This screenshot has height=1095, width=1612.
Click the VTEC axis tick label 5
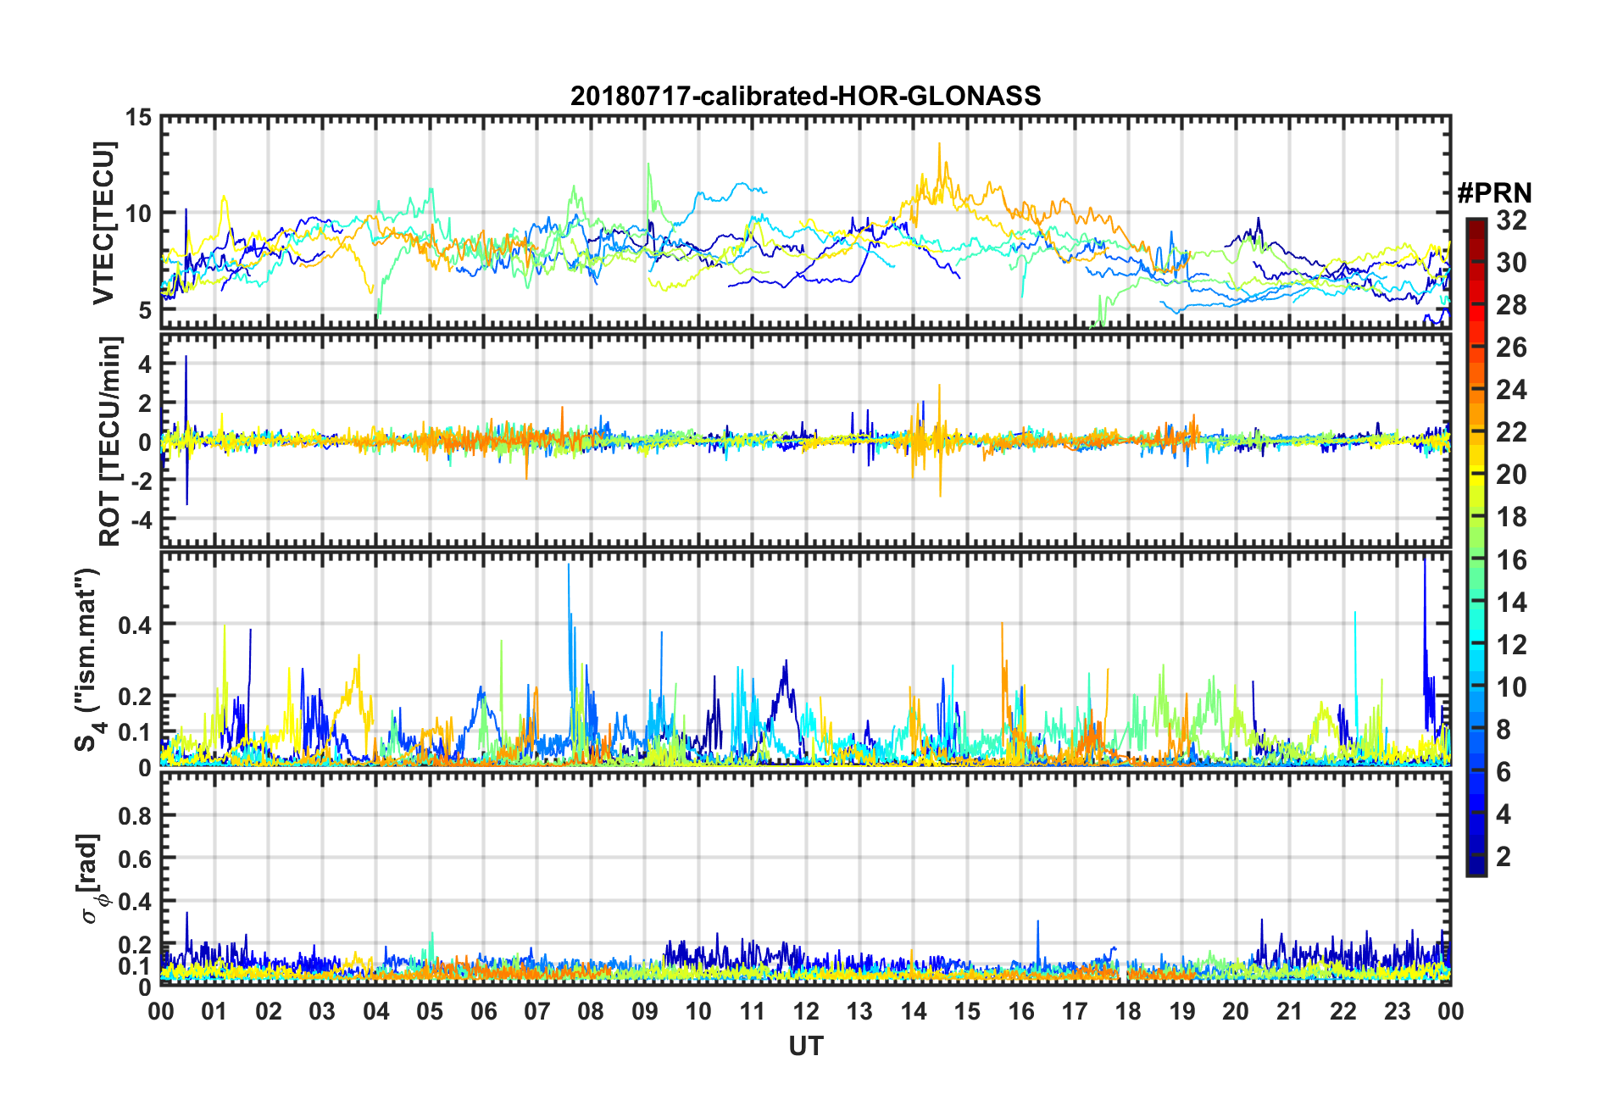click(x=145, y=310)
